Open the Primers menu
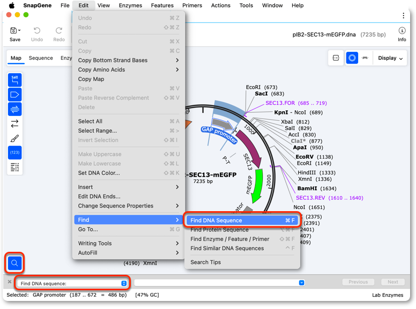Image resolution: width=416 pixels, height=309 pixels. [x=192, y=5]
